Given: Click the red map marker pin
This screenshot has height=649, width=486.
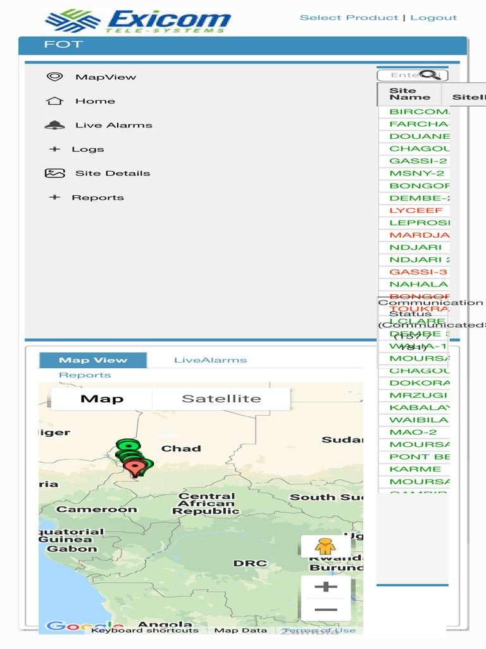Looking at the screenshot, I should click(135, 468).
